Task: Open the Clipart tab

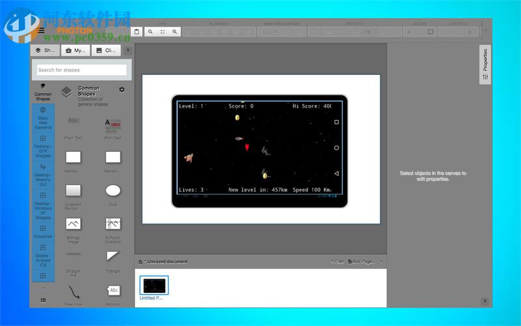Action: pos(106,51)
